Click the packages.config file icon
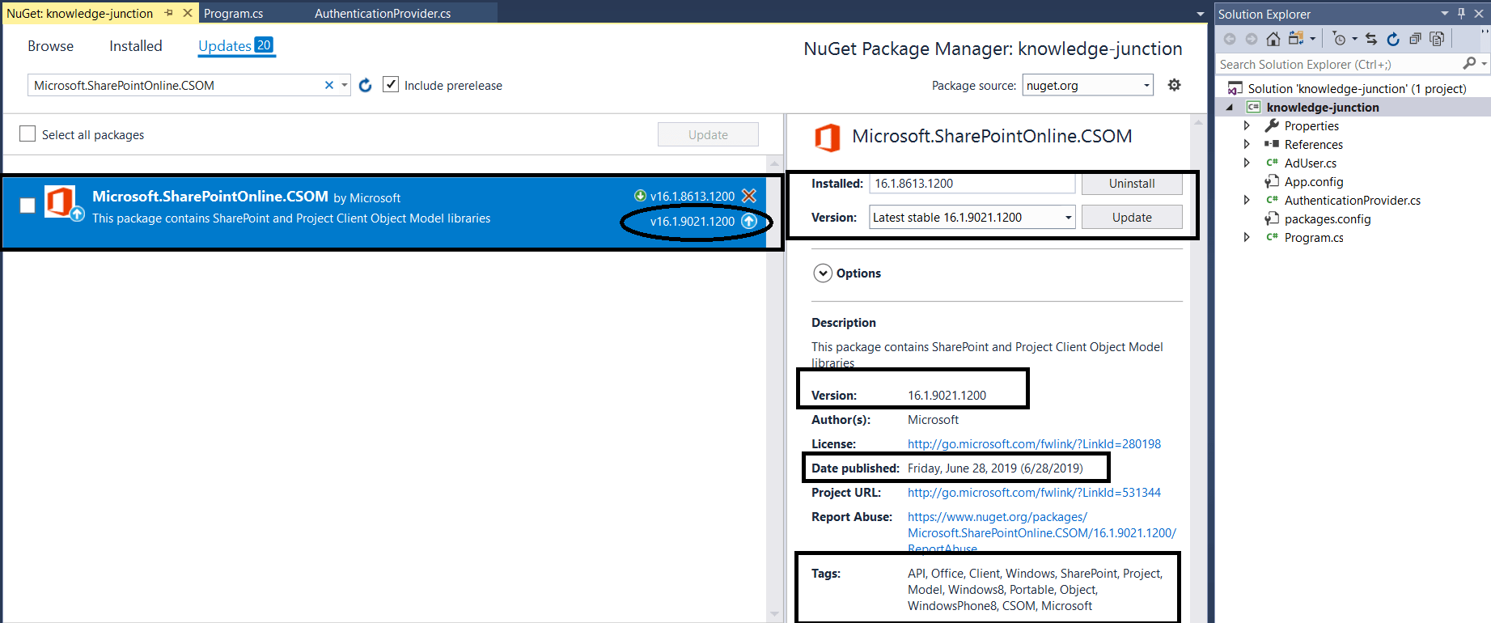Viewport: 1491px width, 623px height. 1273,218
